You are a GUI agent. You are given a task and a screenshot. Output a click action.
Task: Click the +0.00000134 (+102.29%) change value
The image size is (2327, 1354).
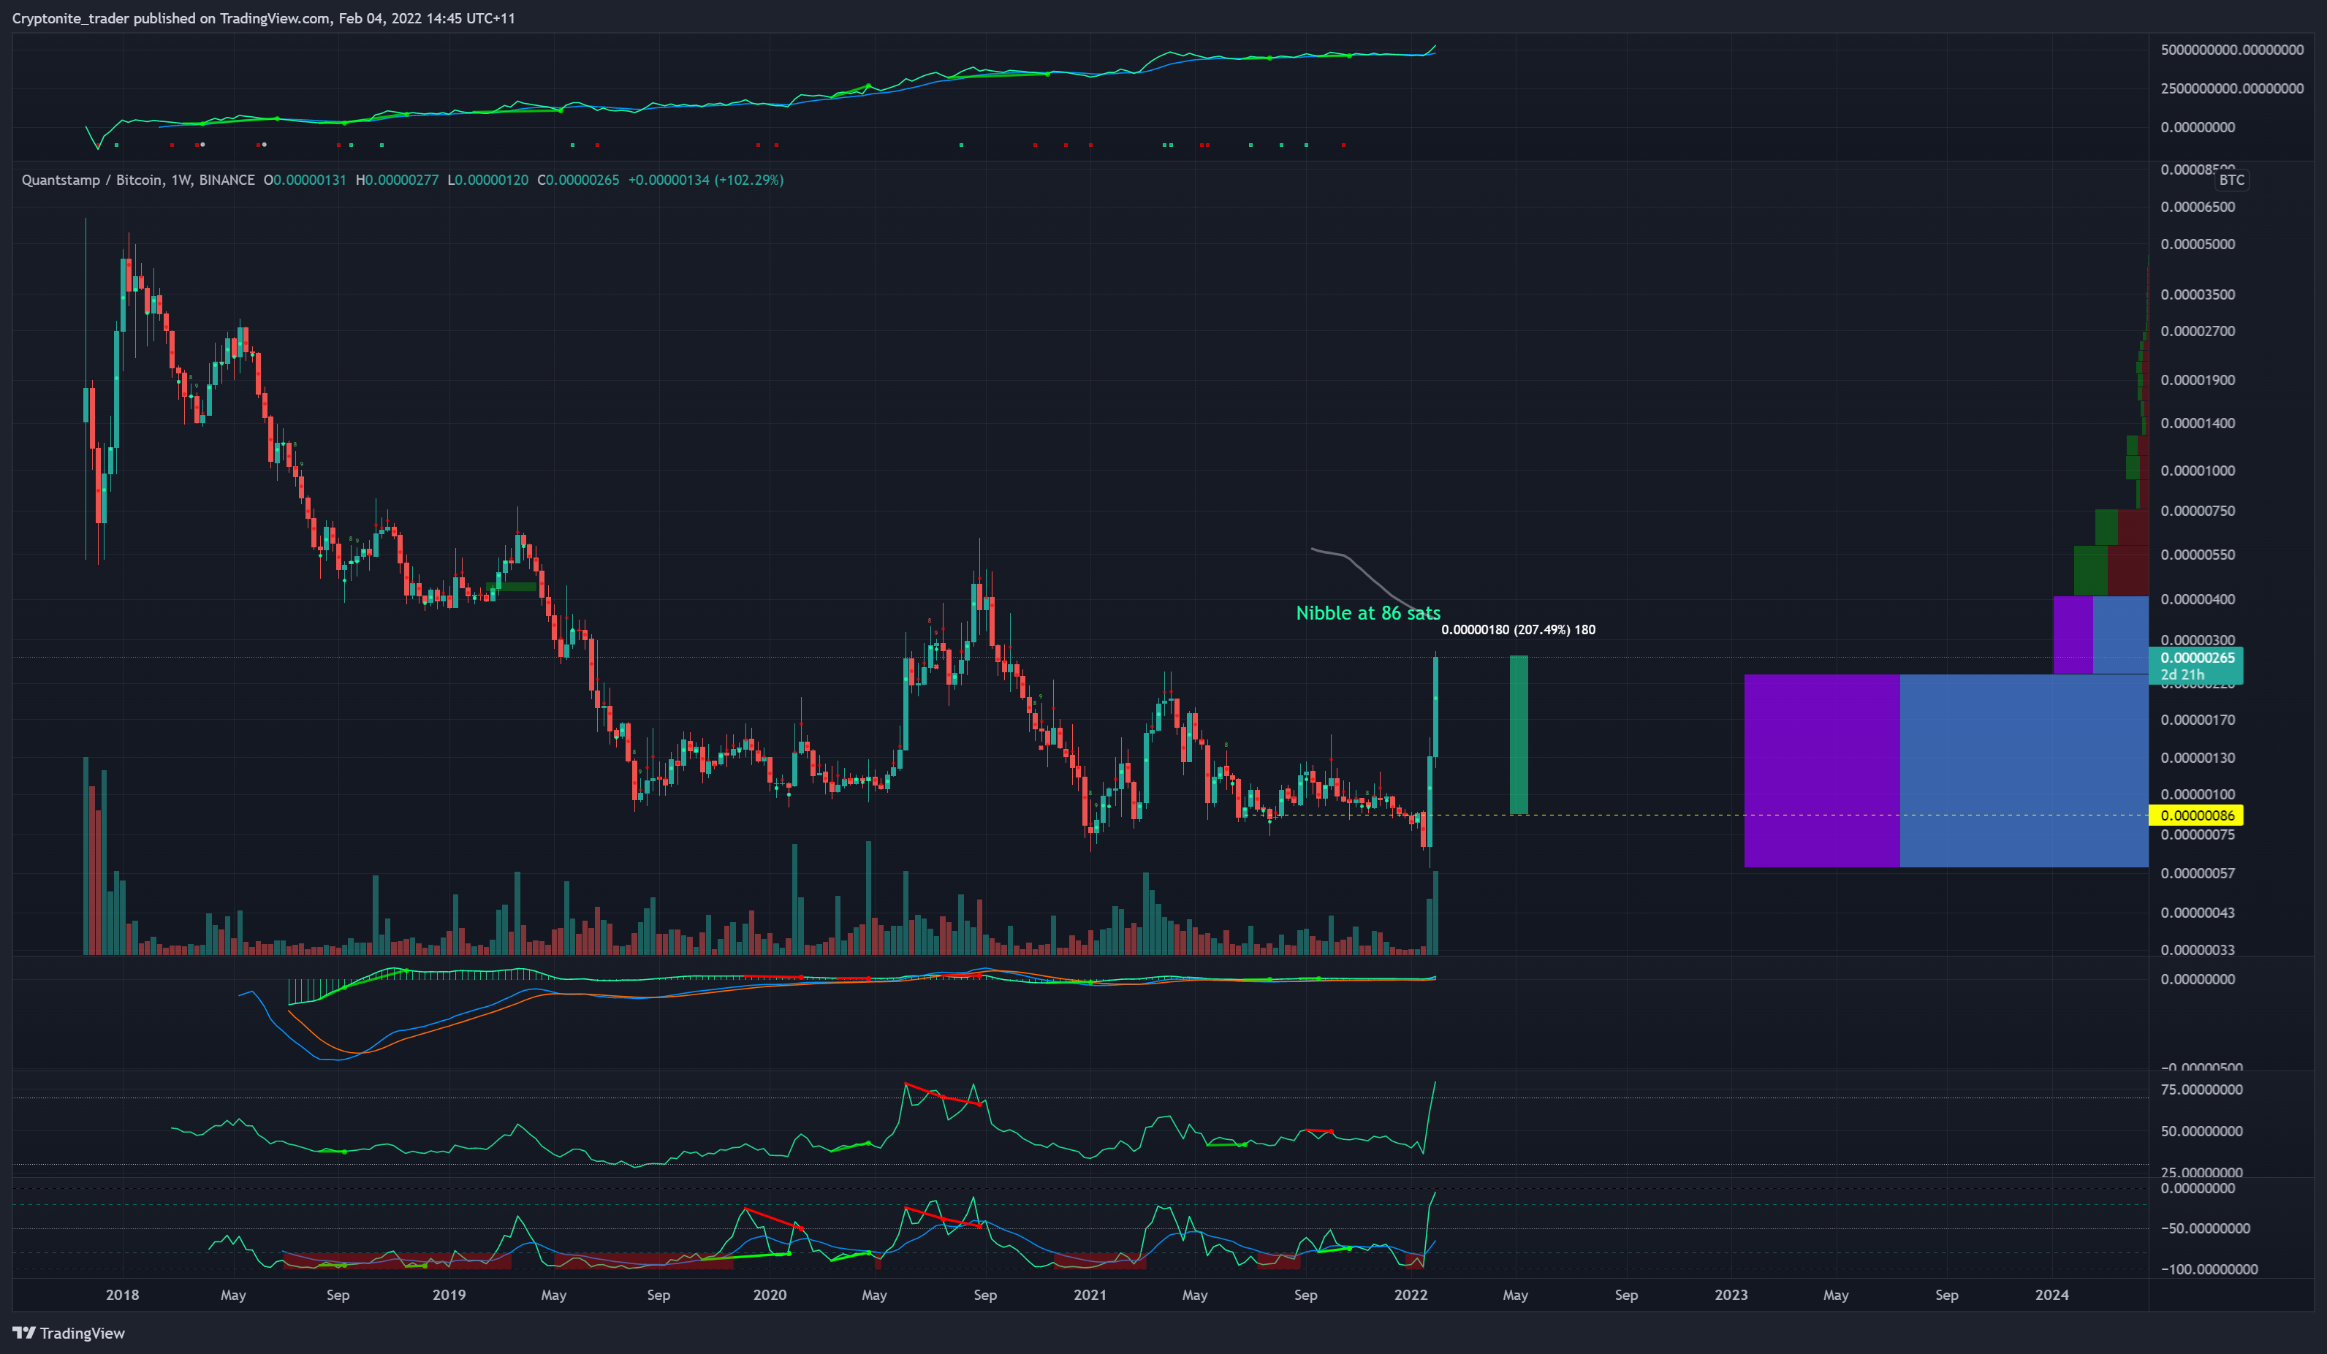pos(705,180)
